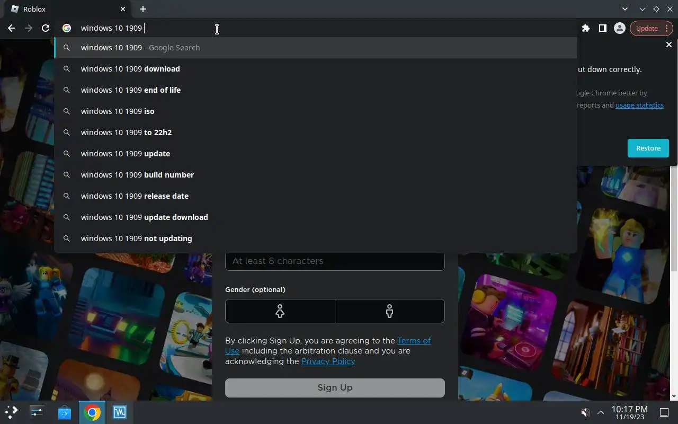This screenshot has width=678, height=424.
Task: Open the Extensions puzzle icon
Action: pyautogui.click(x=585, y=28)
